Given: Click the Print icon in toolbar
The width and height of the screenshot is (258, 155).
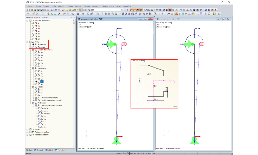Looking at the screenshot, I should 48,10.
